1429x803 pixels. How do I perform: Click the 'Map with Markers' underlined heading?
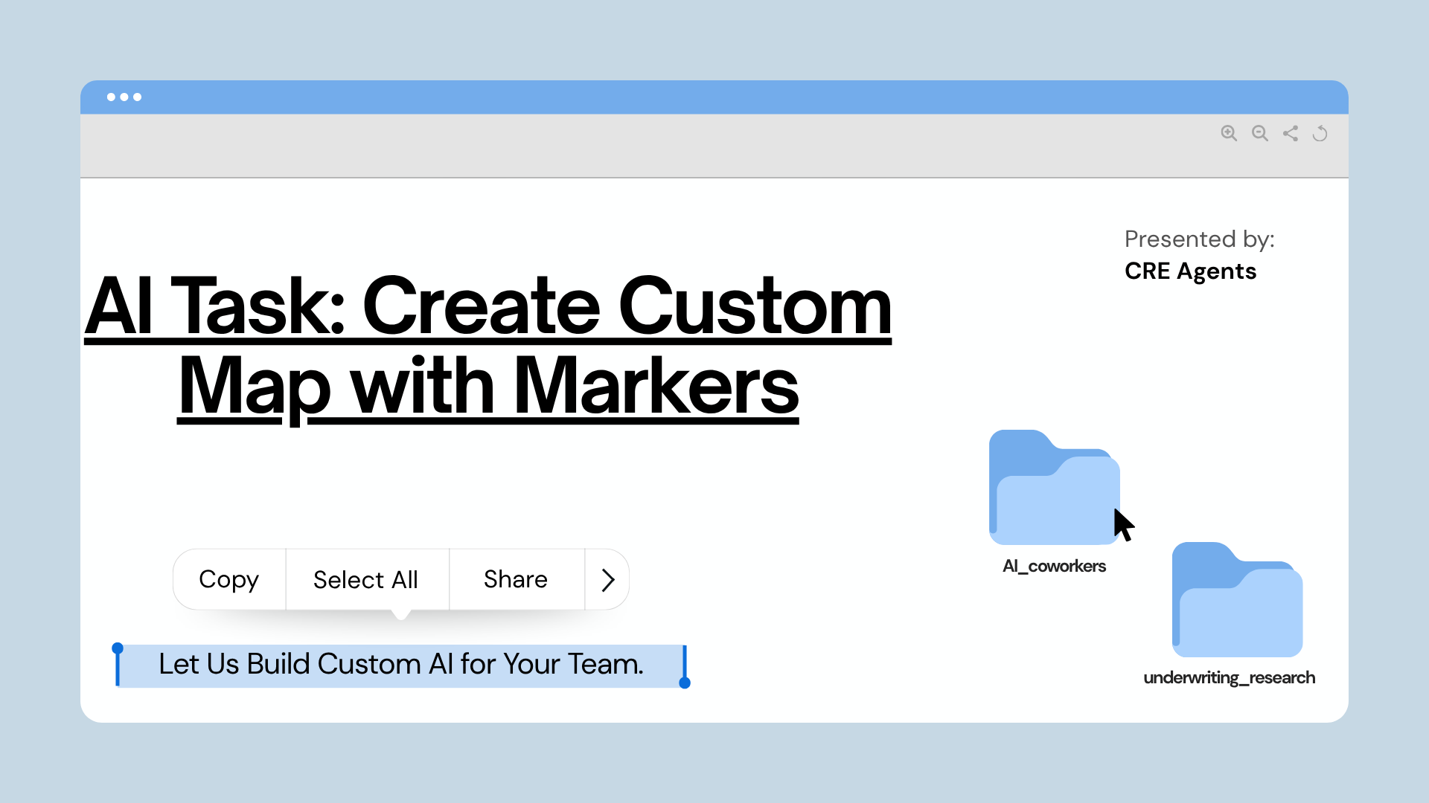point(488,387)
